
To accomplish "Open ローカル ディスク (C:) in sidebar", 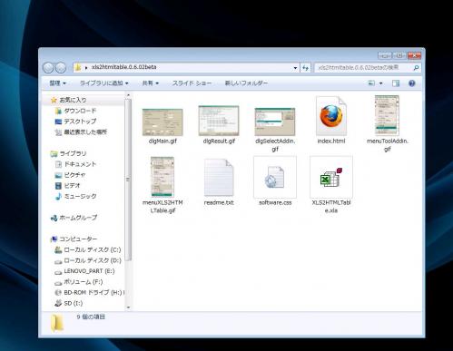I will 88,249.
